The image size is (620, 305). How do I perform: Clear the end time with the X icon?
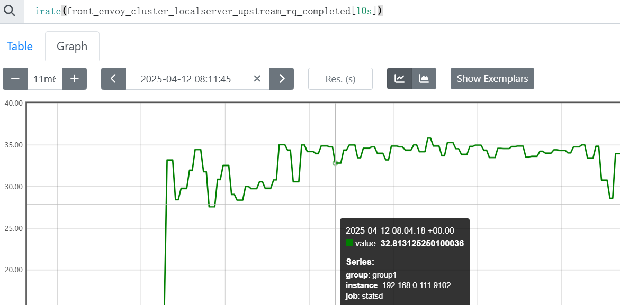pyautogui.click(x=257, y=79)
